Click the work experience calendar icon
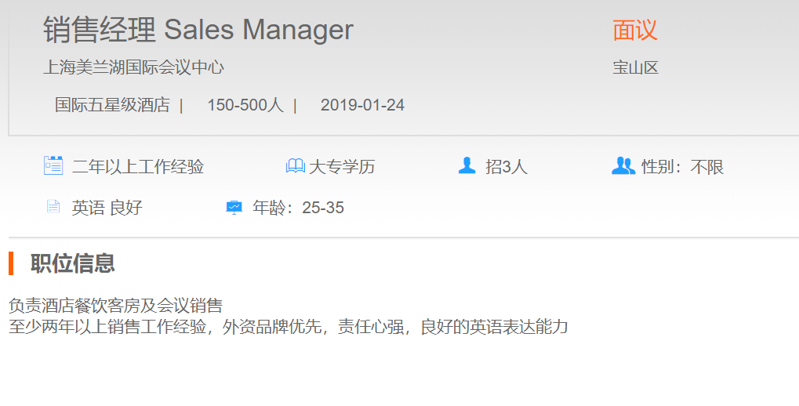 coord(53,165)
